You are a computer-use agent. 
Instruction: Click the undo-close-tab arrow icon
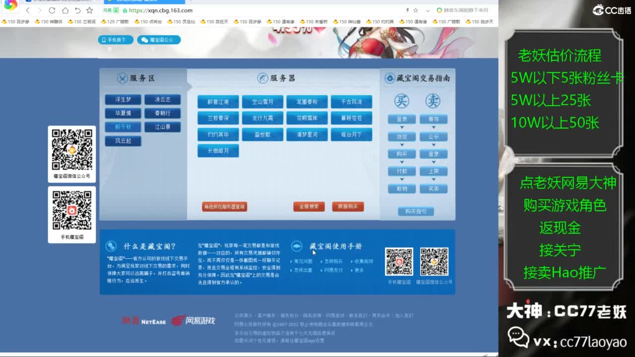tap(77, 10)
